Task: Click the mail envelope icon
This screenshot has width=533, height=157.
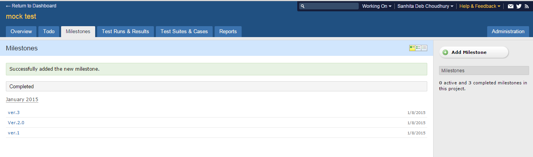Action: pyautogui.click(x=511, y=6)
